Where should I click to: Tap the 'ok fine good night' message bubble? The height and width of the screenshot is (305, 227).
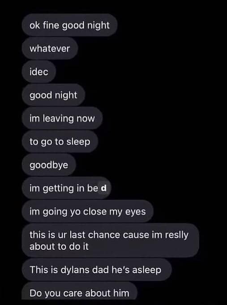click(x=69, y=25)
